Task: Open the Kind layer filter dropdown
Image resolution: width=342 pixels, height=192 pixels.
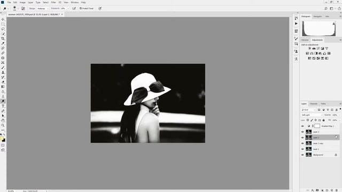Action: (308, 110)
